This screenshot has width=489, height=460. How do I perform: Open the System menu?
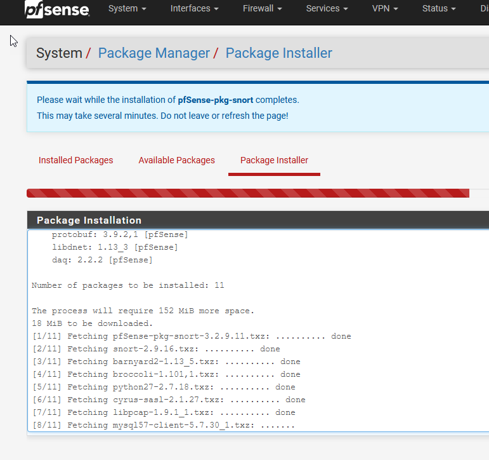pos(127,8)
